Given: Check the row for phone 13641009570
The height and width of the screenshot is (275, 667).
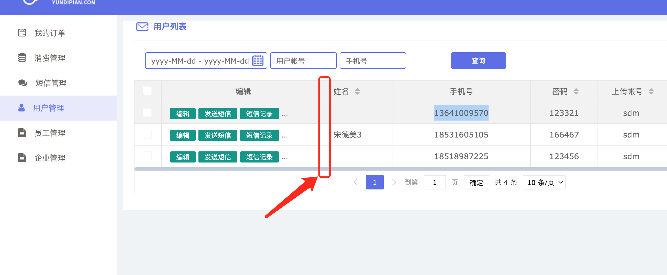Looking at the screenshot, I should pyautogui.click(x=147, y=113).
